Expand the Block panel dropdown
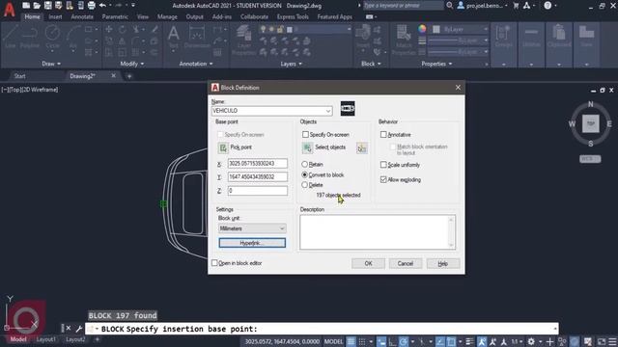The width and height of the screenshot is (618, 347). coord(371,64)
